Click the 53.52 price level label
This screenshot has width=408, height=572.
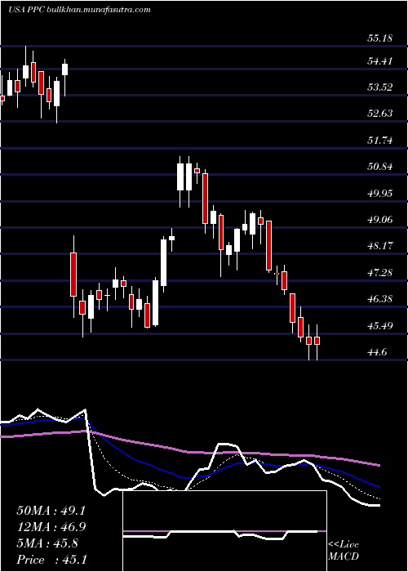[x=380, y=88]
